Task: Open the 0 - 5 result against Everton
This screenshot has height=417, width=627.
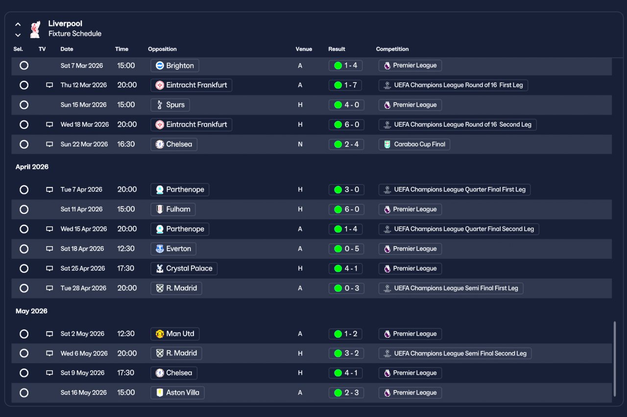Action: tap(346, 249)
